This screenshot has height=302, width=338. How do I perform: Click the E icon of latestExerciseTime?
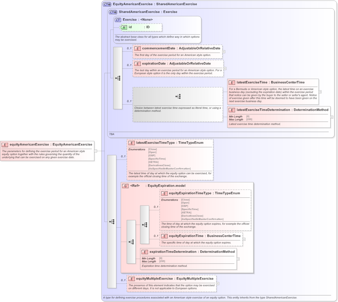click(x=232, y=82)
